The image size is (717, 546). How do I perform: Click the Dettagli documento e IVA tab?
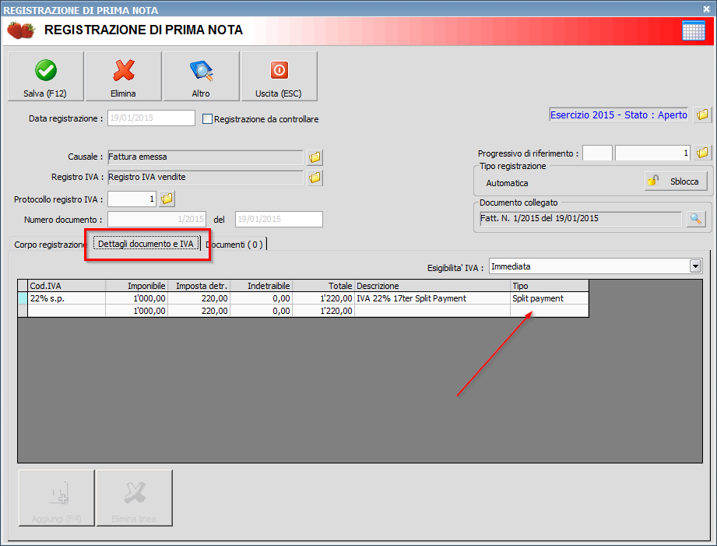(x=149, y=243)
